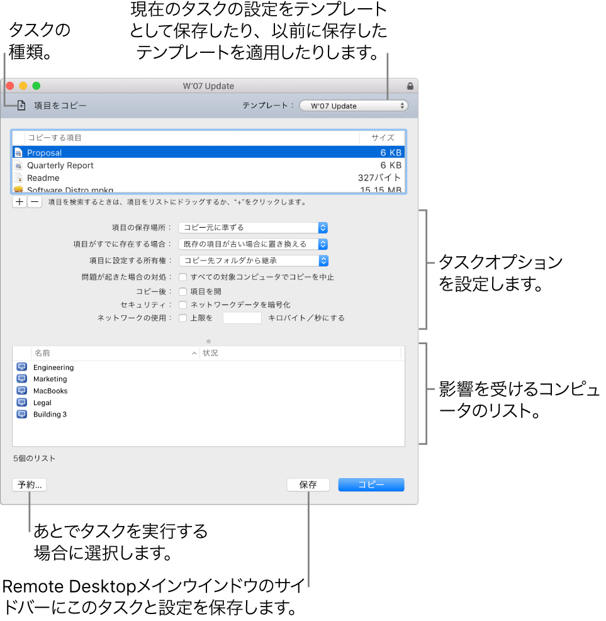Click the コピー button
Image resolution: width=606 pixels, height=621 pixels.
point(371,484)
